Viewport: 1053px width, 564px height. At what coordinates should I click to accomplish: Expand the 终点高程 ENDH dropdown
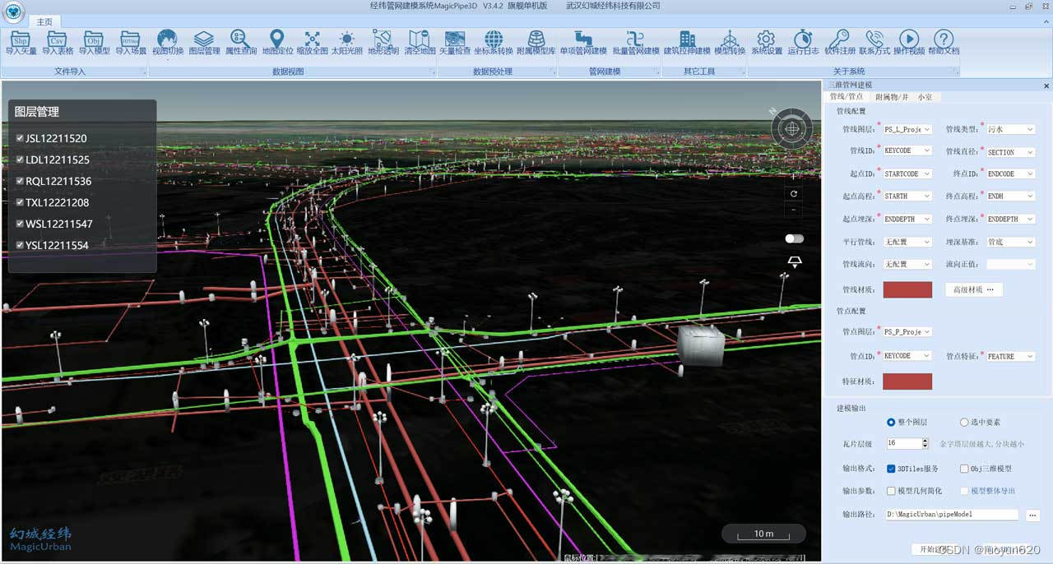point(1011,196)
